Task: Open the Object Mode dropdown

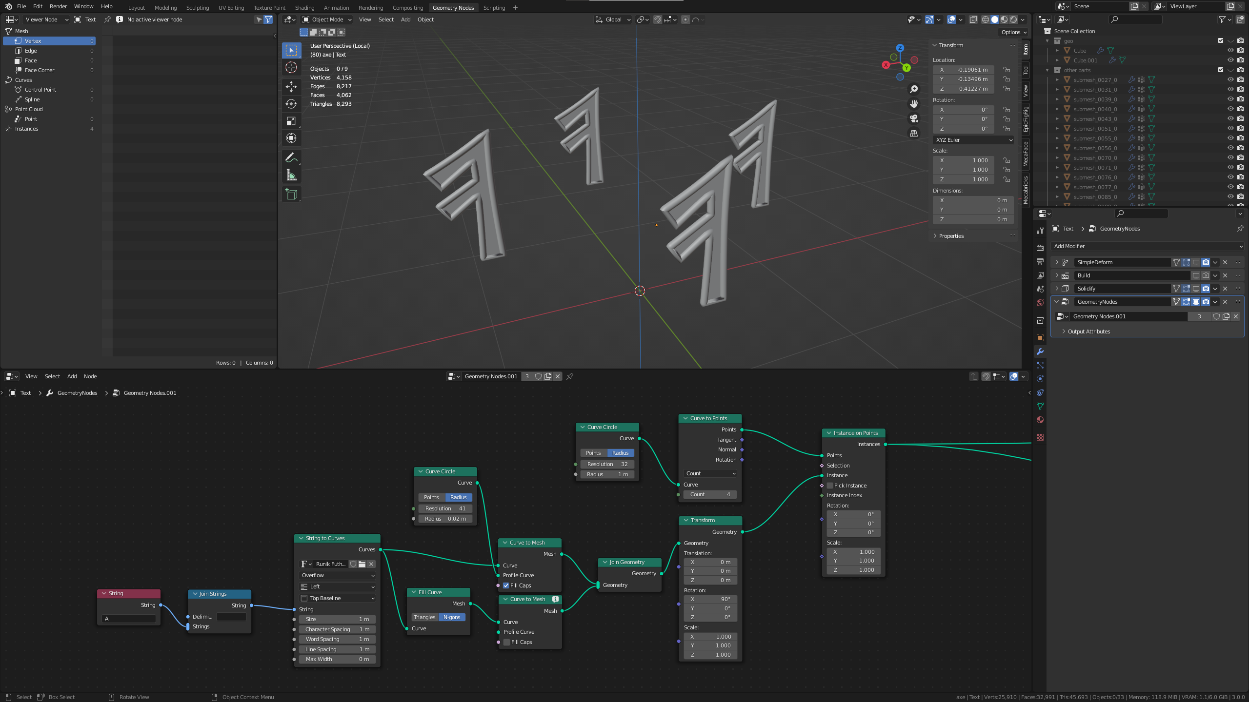Action: pyautogui.click(x=327, y=19)
